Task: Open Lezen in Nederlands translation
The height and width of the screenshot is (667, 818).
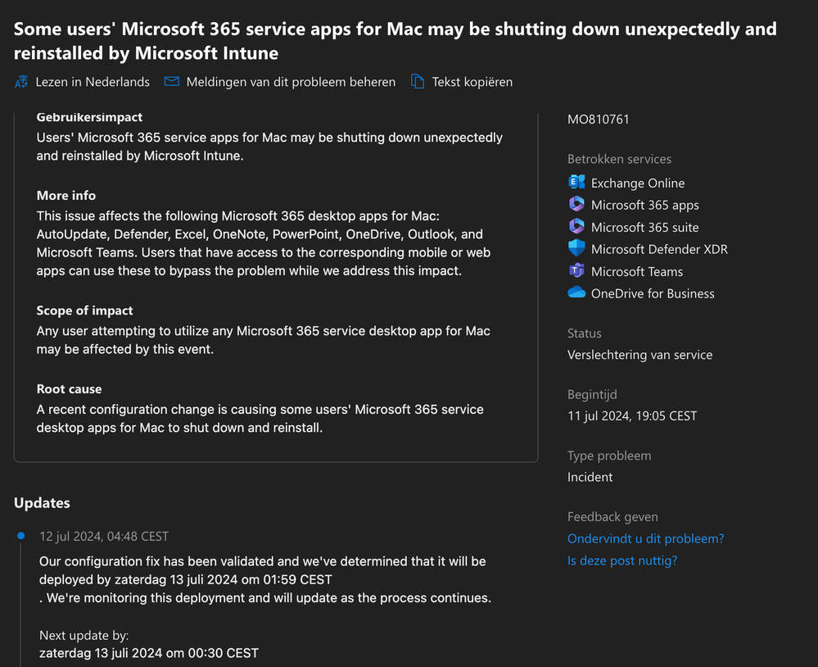Action: tap(93, 82)
